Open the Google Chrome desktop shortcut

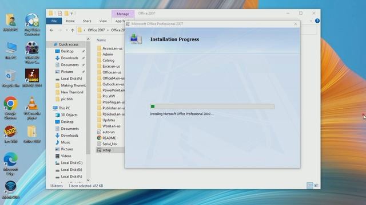click(10, 108)
